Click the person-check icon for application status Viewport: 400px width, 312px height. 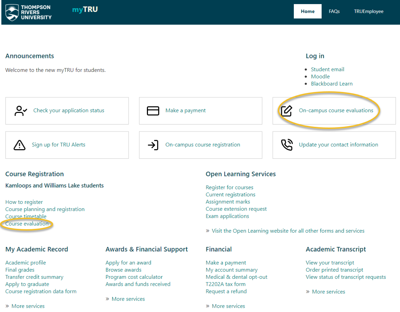point(21,111)
